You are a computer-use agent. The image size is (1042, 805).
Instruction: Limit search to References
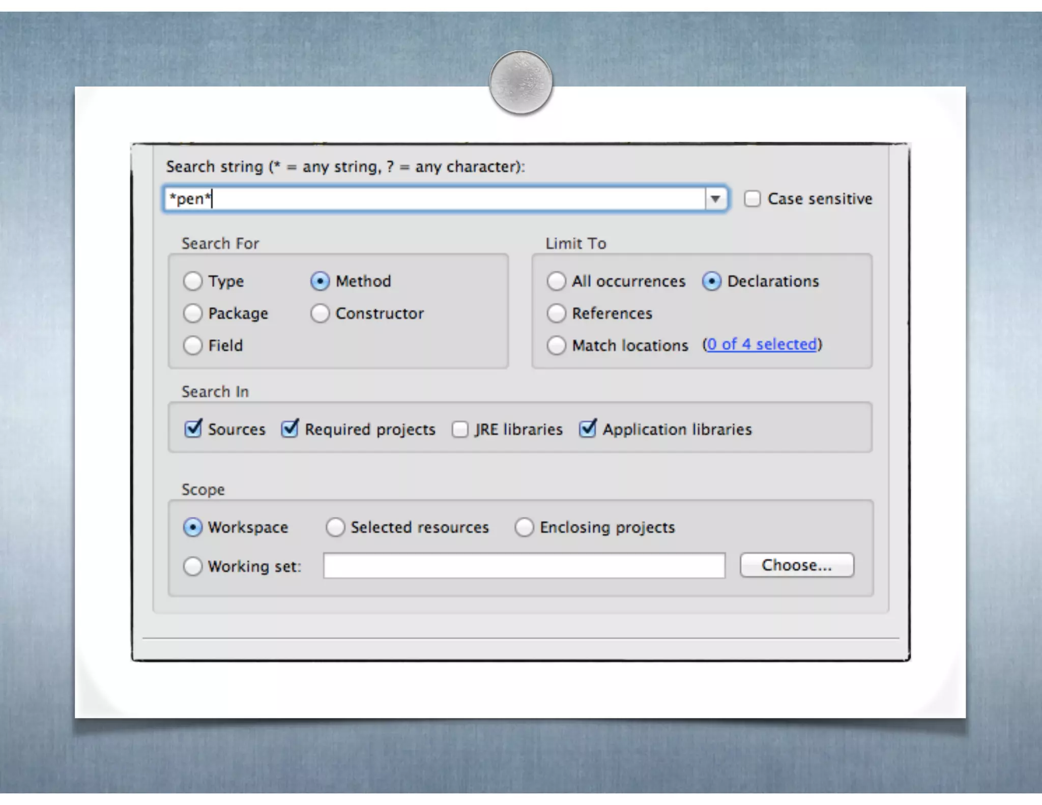click(x=556, y=313)
